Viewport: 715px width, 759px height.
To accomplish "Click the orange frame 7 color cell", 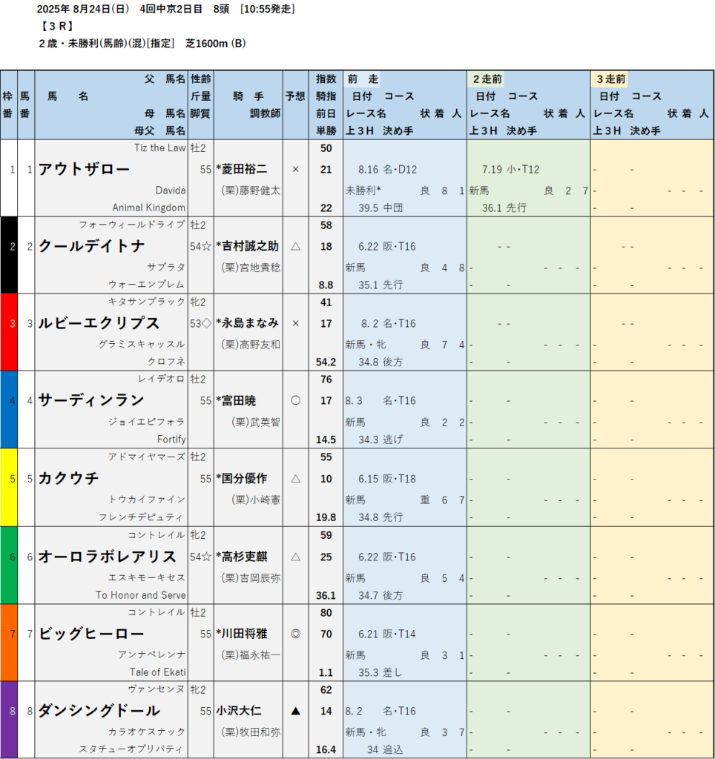I will pyautogui.click(x=9, y=643).
